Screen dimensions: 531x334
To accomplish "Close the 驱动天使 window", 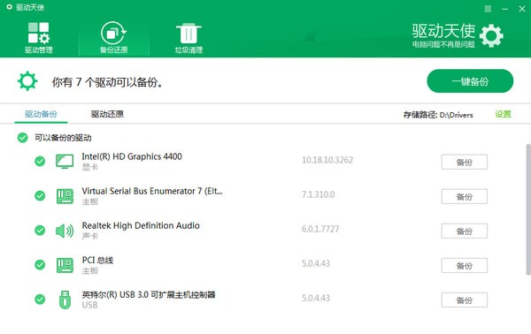I will [x=522, y=9].
